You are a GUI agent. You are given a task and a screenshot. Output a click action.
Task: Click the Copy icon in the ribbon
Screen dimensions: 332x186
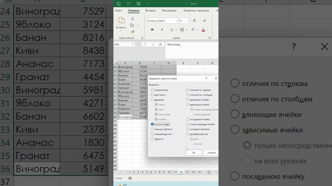pyautogui.click(x=132, y=25)
